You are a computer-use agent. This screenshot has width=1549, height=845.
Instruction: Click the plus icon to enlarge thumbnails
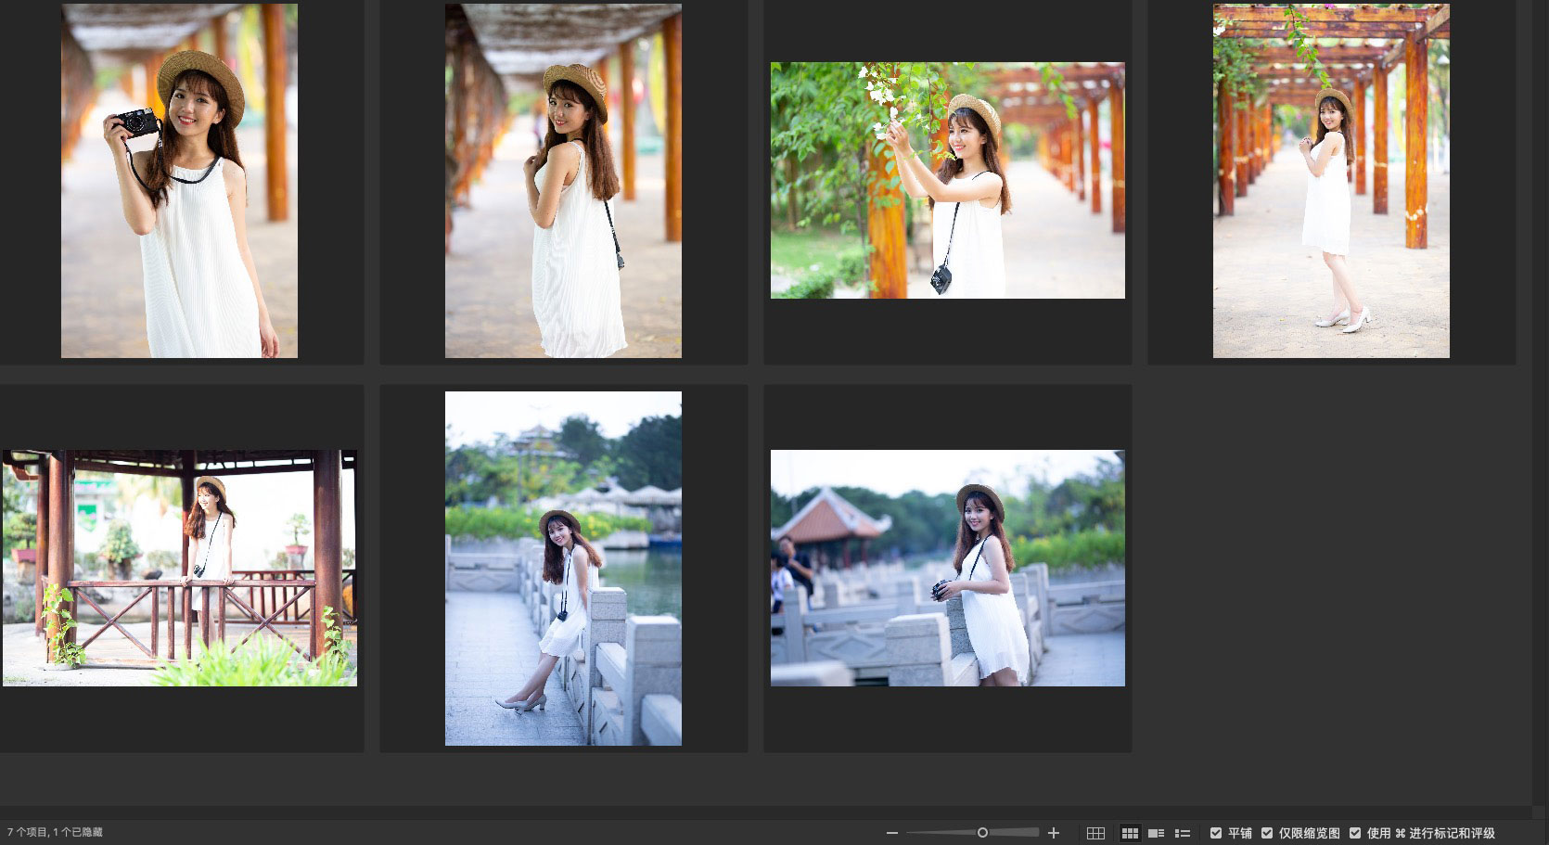tap(1053, 833)
